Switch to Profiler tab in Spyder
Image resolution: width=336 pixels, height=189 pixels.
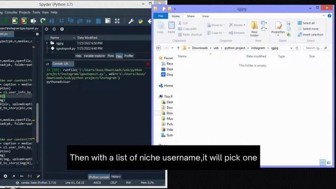pos(129,56)
